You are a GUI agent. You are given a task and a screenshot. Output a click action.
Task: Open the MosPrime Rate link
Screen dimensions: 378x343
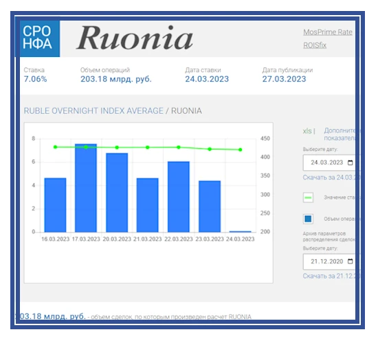pyautogui.click(x=328, y=32)
